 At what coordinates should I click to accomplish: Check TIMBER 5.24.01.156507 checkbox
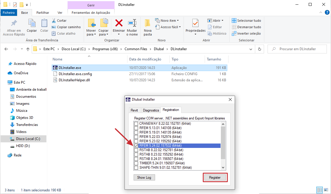136,163
